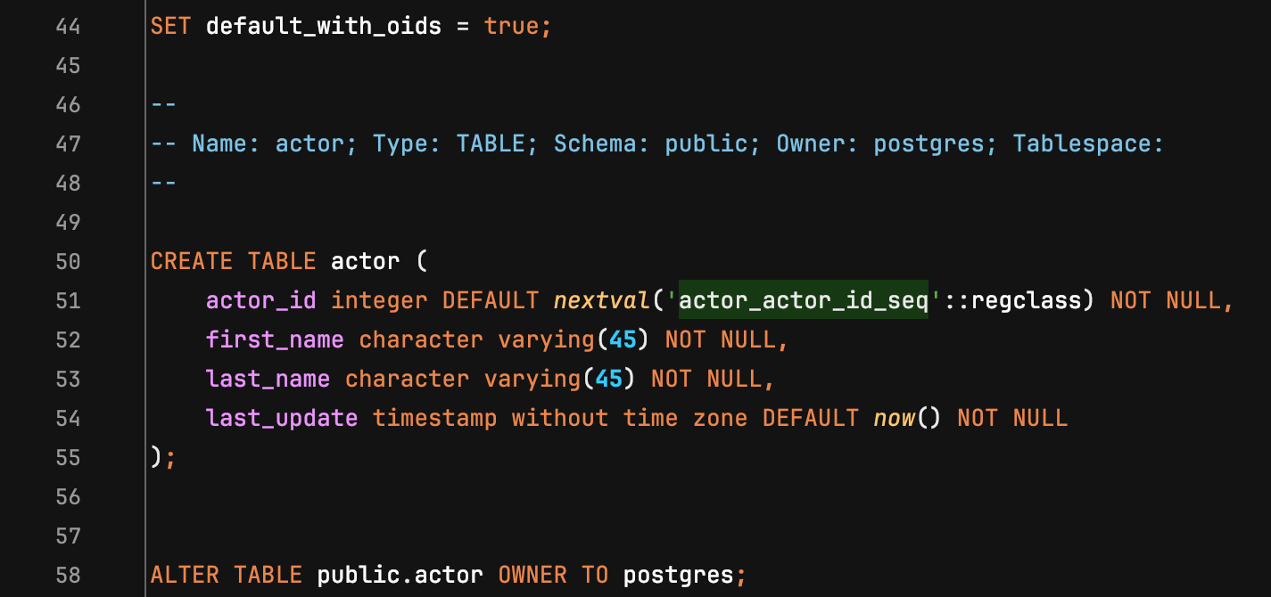
Task: Place cursor on the now() function call
Action: pyautogui.click(x=895, y=418)
